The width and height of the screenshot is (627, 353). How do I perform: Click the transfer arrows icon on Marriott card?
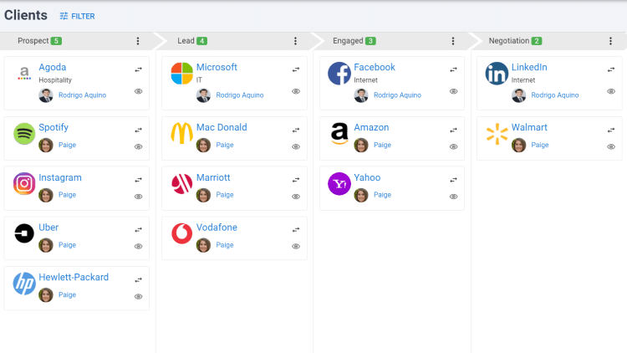pyautogui.click(x=296, y=180)
